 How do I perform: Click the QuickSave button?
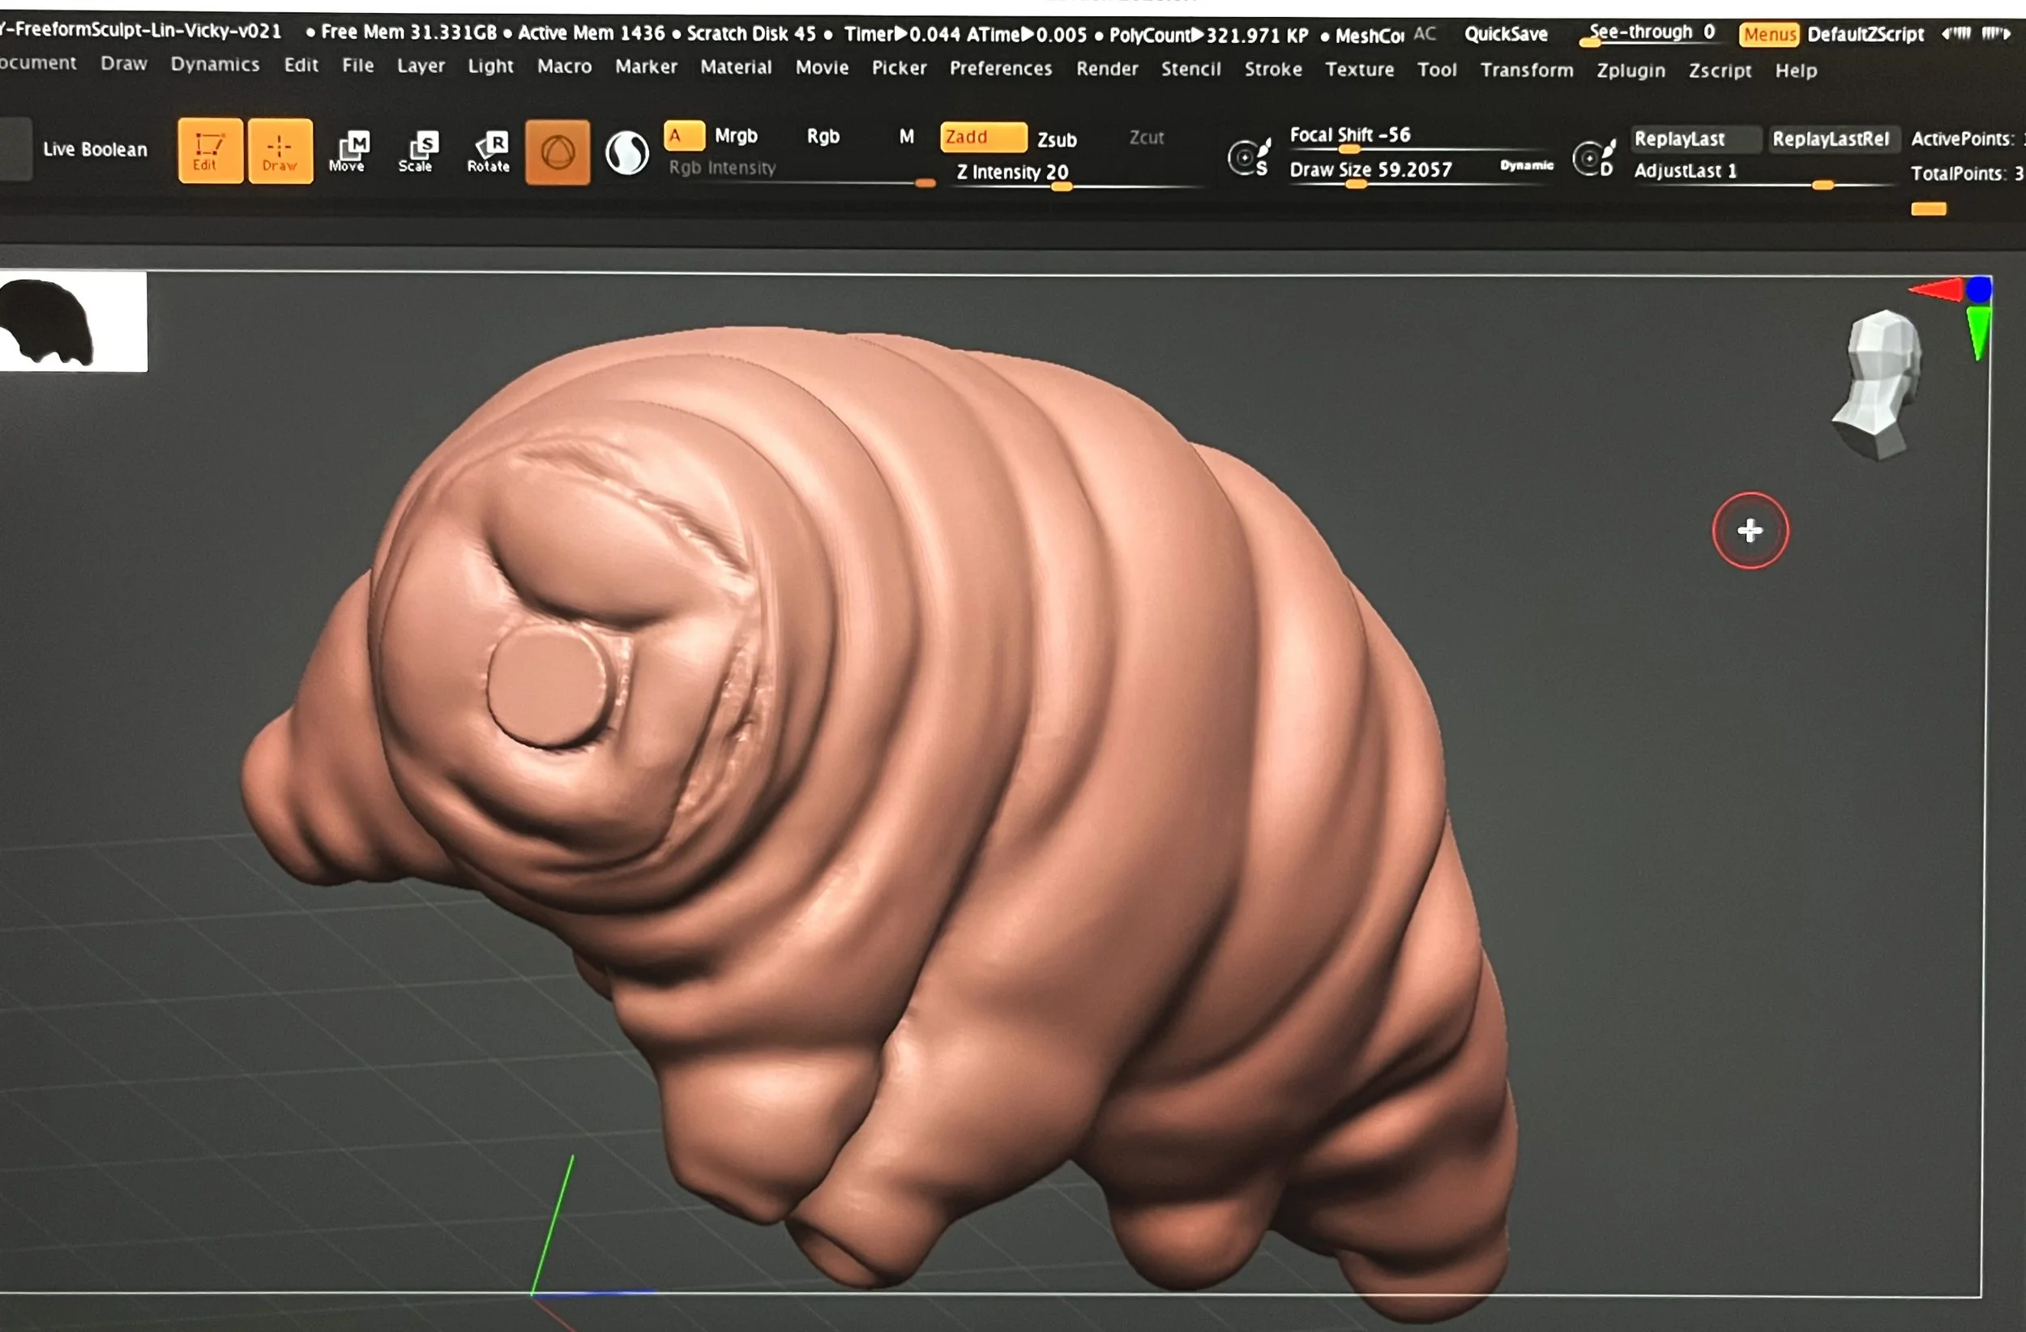pos(1505,34)
